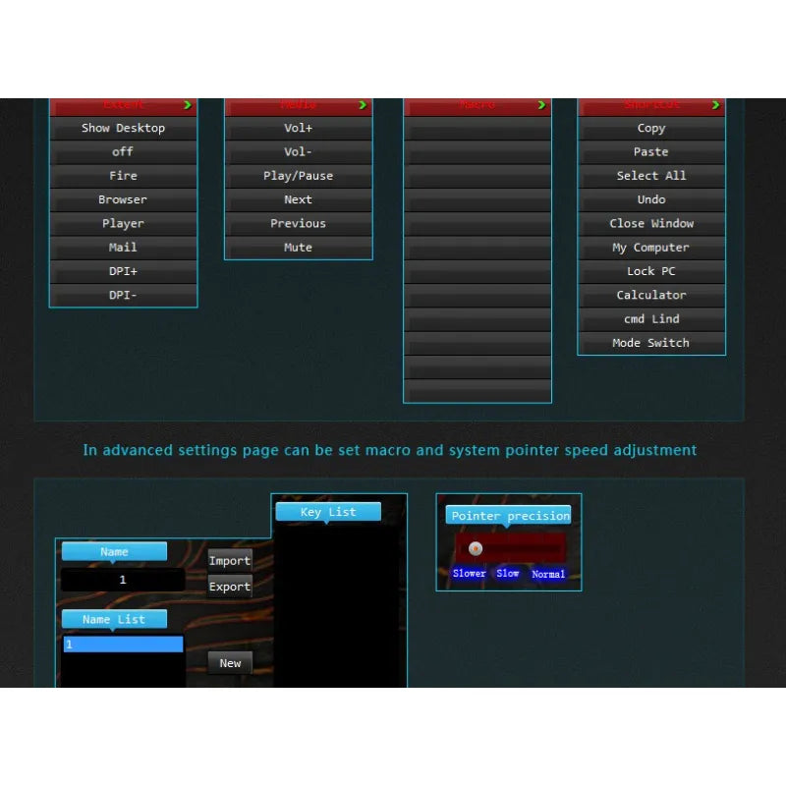The height and width of the screenshot is (786, 786).
Task: Choose the Fire option
Action: [x=123, y=176]
